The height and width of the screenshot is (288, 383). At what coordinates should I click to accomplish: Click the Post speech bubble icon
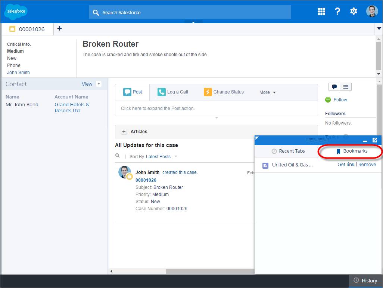[127, 92]
